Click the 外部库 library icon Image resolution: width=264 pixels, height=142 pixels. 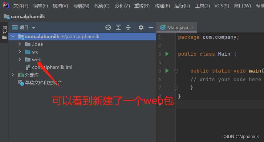point(21,75)
